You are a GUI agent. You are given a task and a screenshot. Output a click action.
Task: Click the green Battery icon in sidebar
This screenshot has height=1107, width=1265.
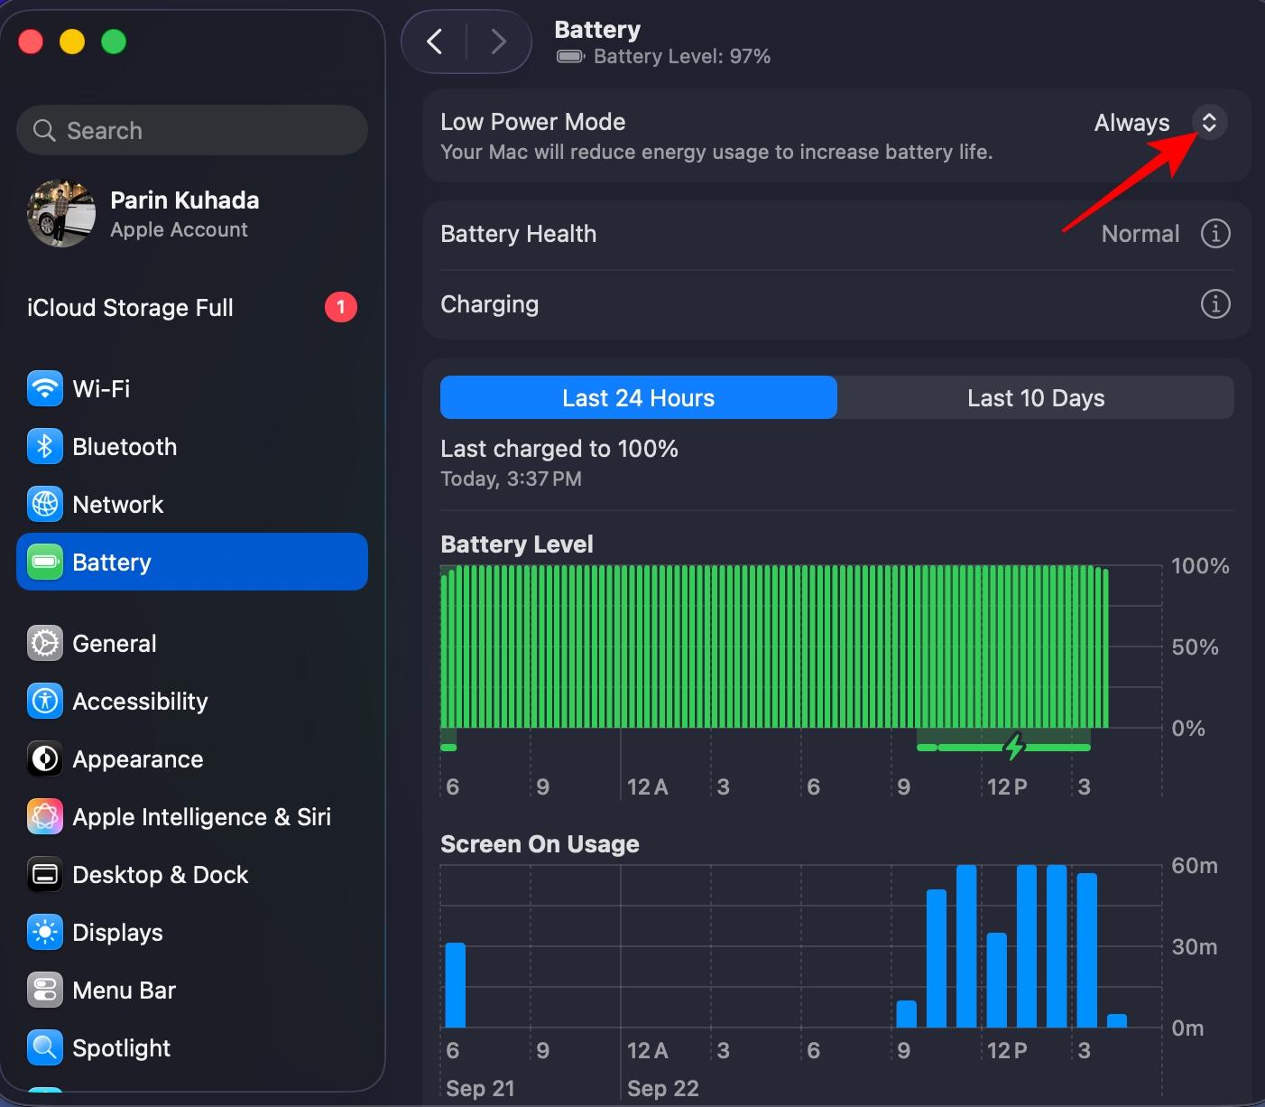(x=45, y=563)
